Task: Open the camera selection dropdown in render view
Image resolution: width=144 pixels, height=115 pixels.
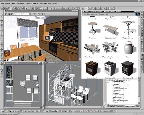Action: pyautogui.click(x=30, y=14)
